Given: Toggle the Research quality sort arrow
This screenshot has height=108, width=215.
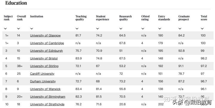Looking at the screenshot, I should (121, 28).
